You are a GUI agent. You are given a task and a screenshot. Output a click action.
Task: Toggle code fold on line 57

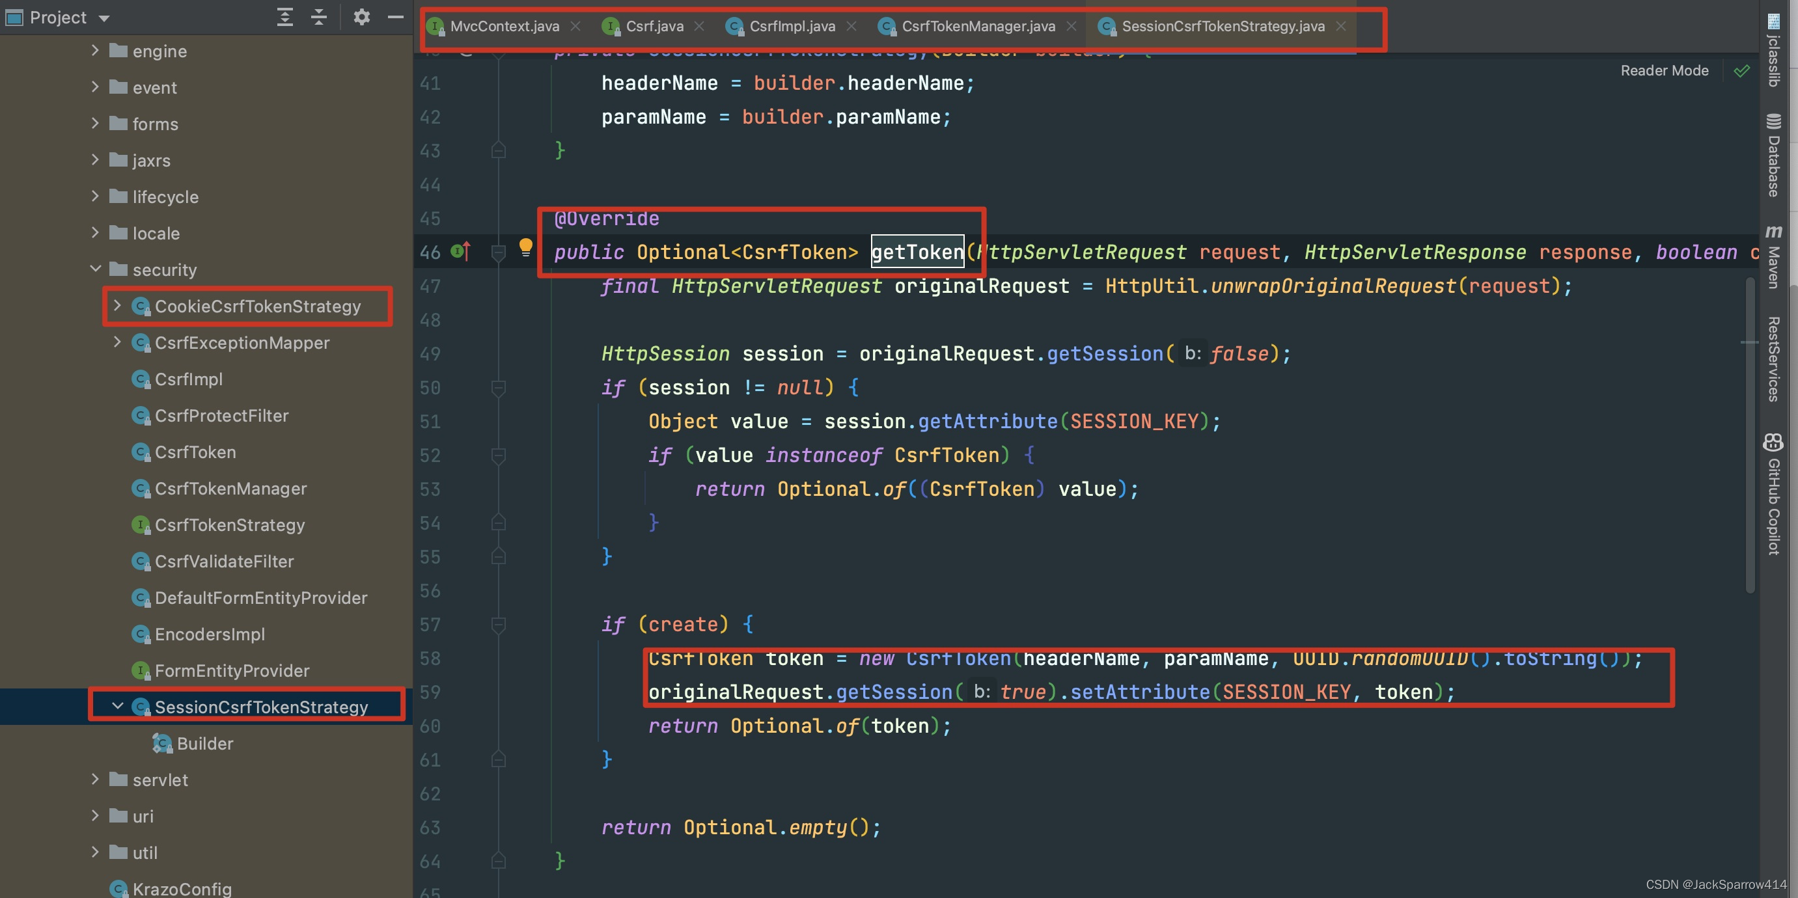[x=499, y=625]
